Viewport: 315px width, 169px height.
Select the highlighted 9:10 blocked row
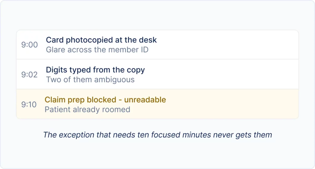pos(157,104)
